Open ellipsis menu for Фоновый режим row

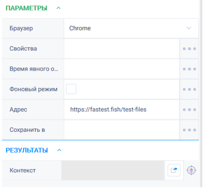(189, 89)
